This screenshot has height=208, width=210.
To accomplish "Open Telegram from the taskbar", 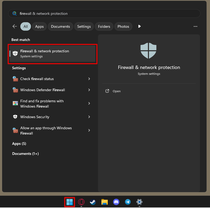I will pos(128,202).
